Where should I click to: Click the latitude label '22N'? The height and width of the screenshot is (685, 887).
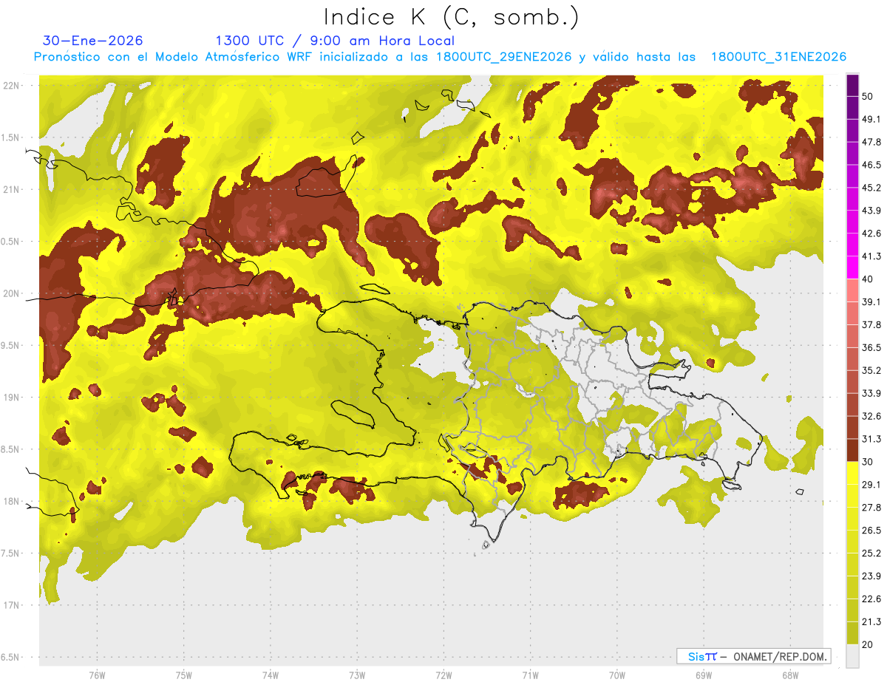13,86
